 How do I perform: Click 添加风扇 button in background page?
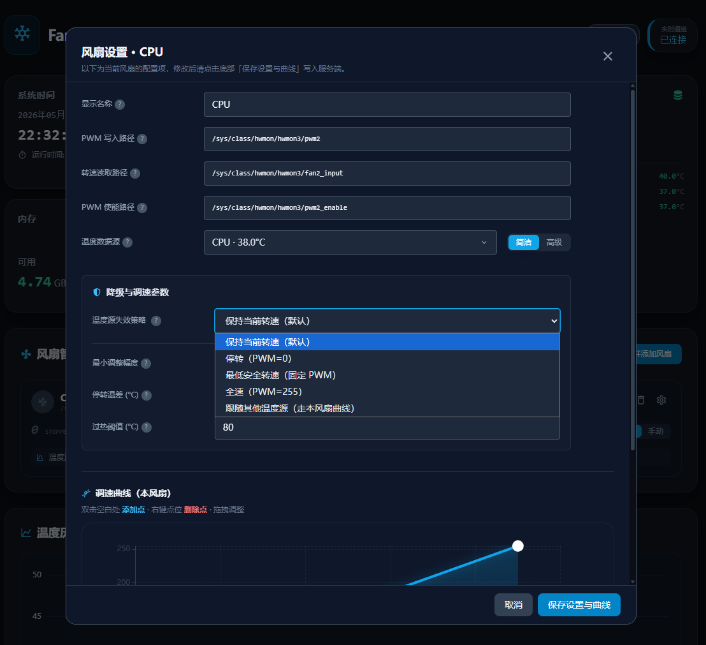point(658,354)
